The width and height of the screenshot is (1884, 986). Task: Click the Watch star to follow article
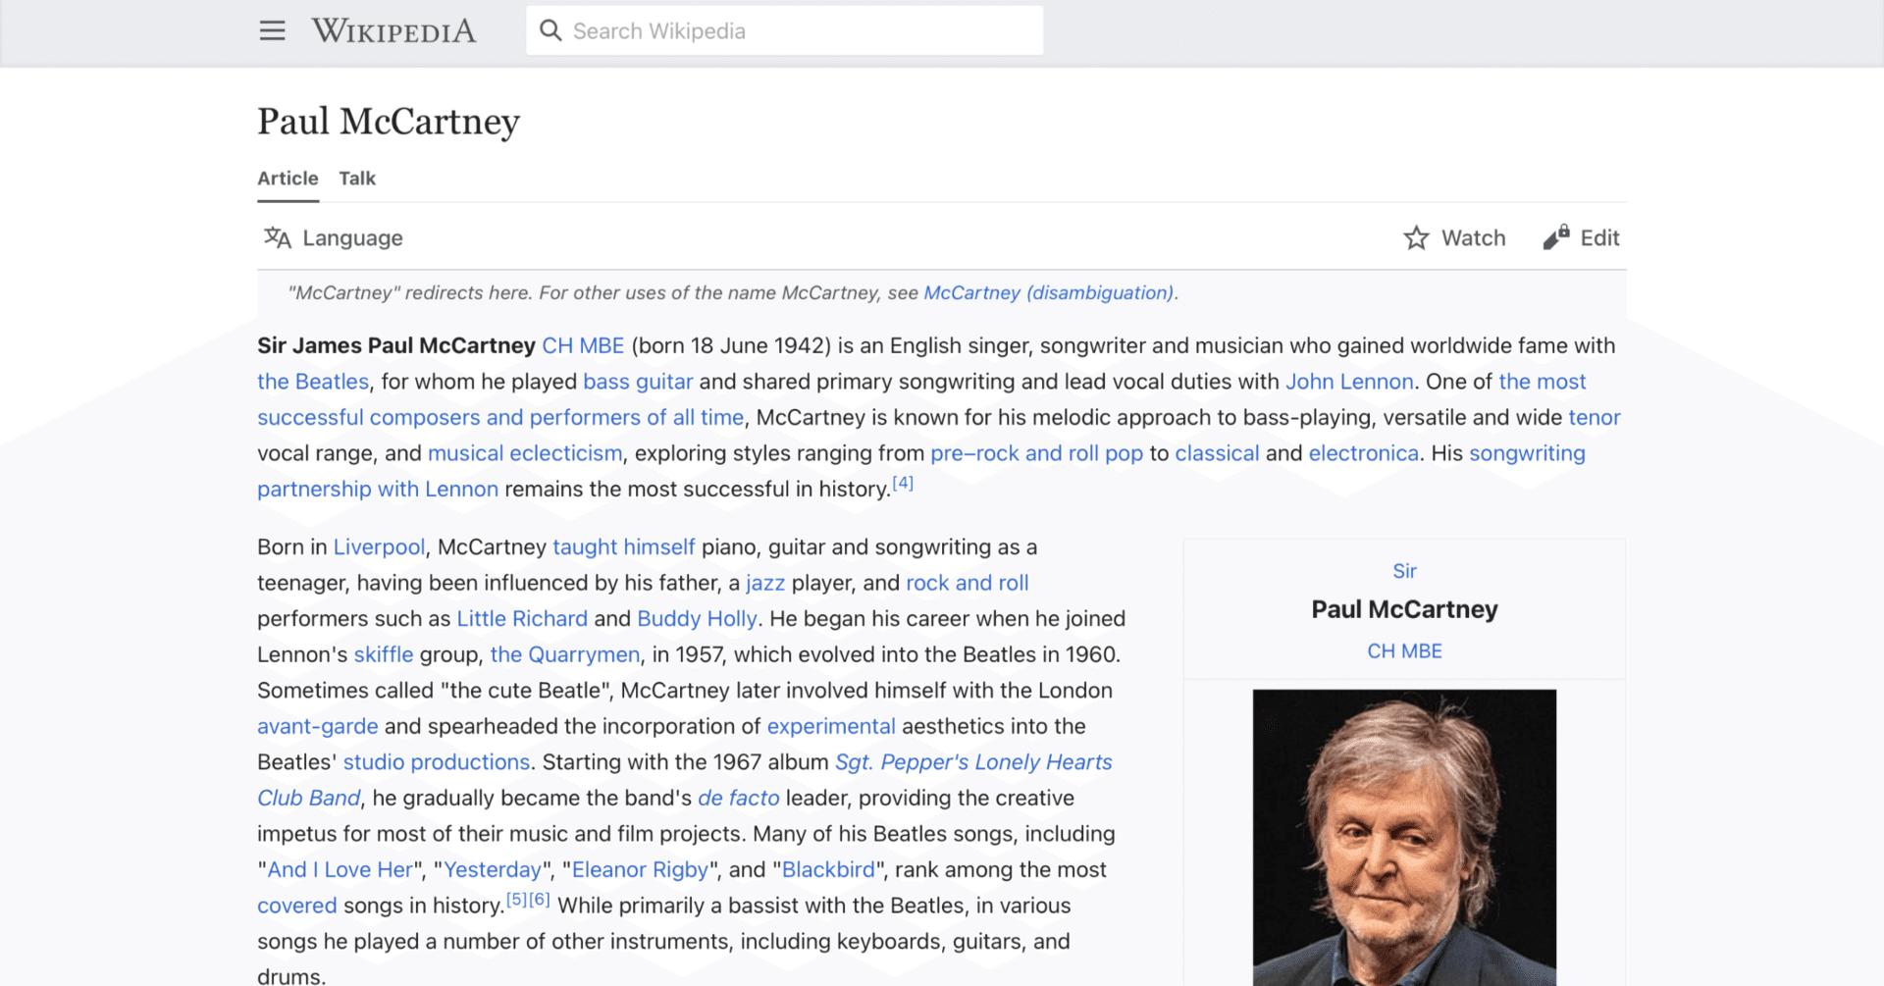[x=1416, y=237]
